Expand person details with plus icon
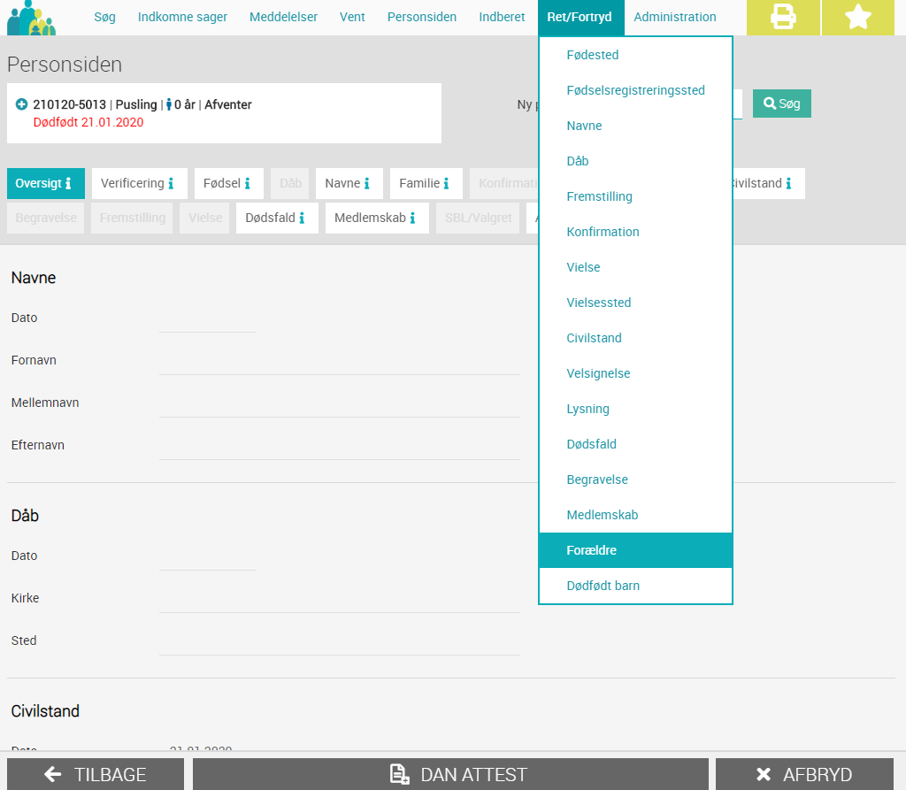This screenshot has width=906, height=790. [21, 104]
